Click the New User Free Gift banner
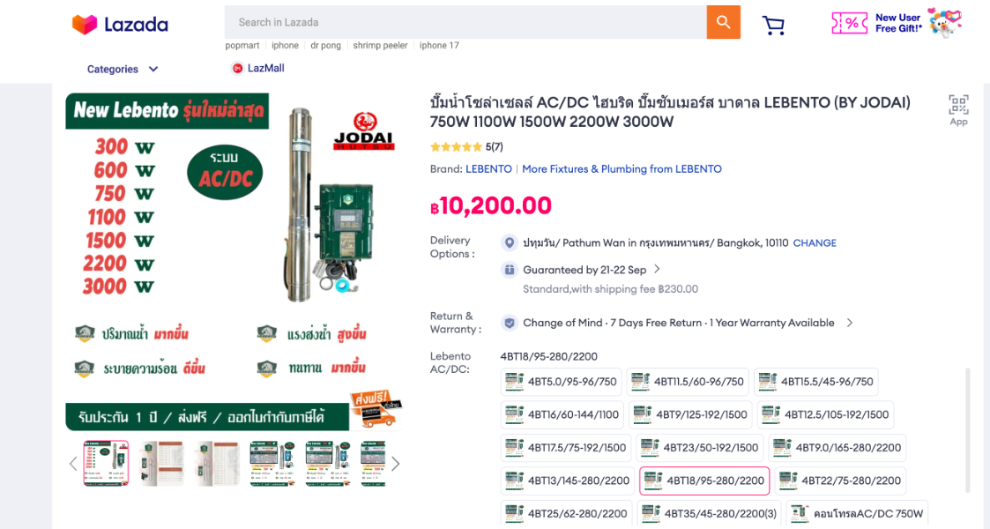Screen dimensions: 990x529 896,23
